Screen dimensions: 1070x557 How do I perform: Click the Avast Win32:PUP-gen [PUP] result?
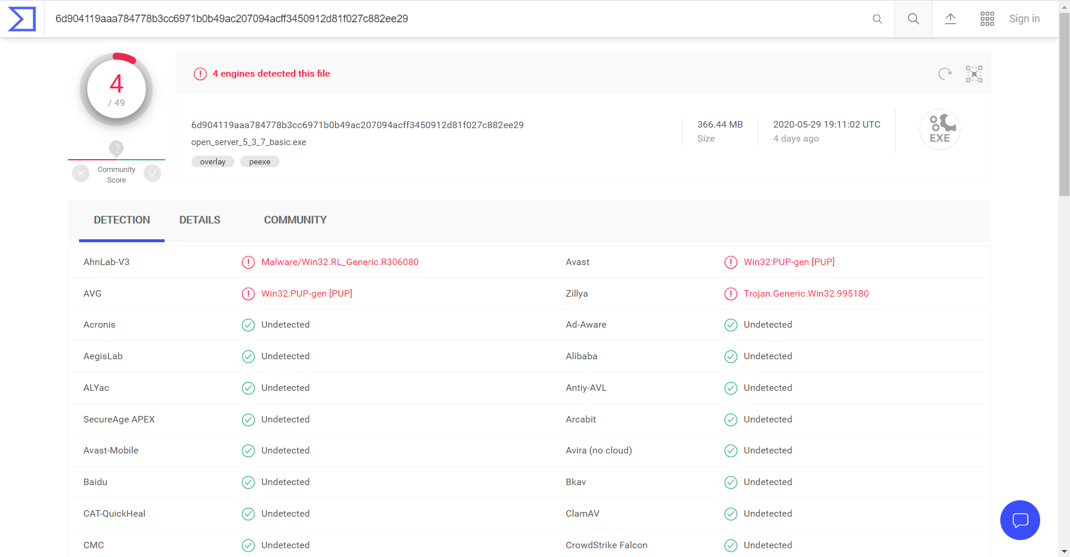[x=789, y=262]
